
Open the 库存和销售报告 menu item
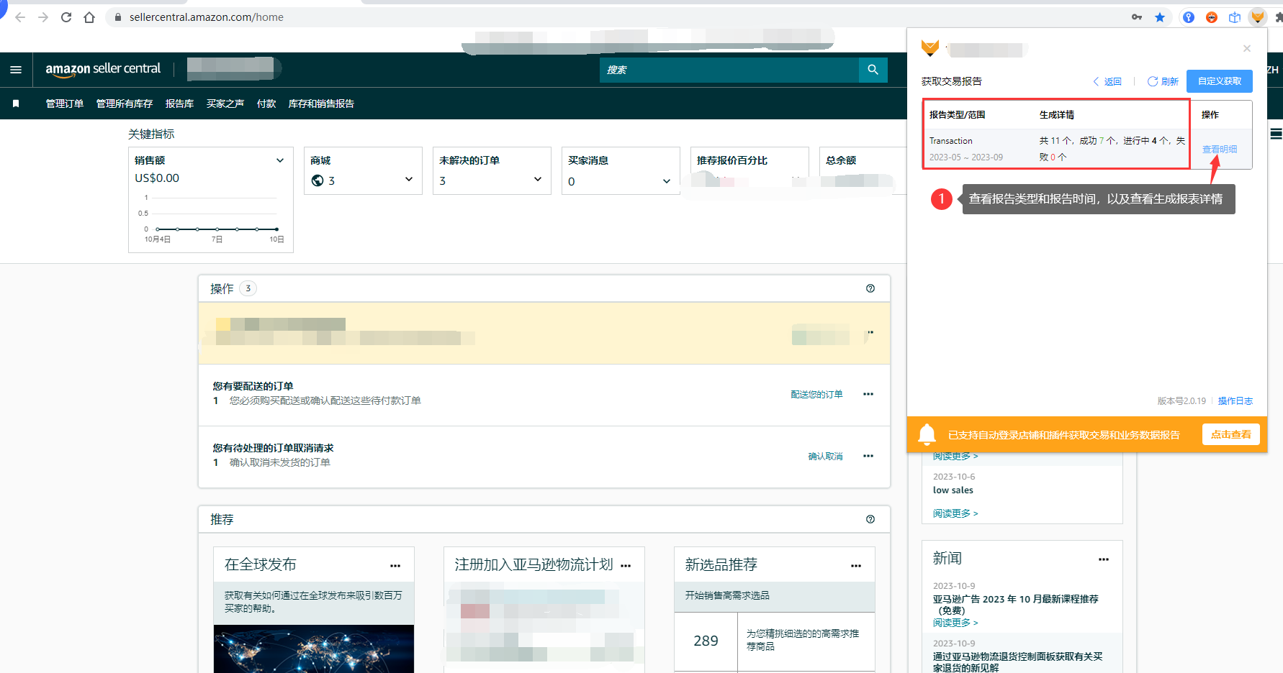321,104
